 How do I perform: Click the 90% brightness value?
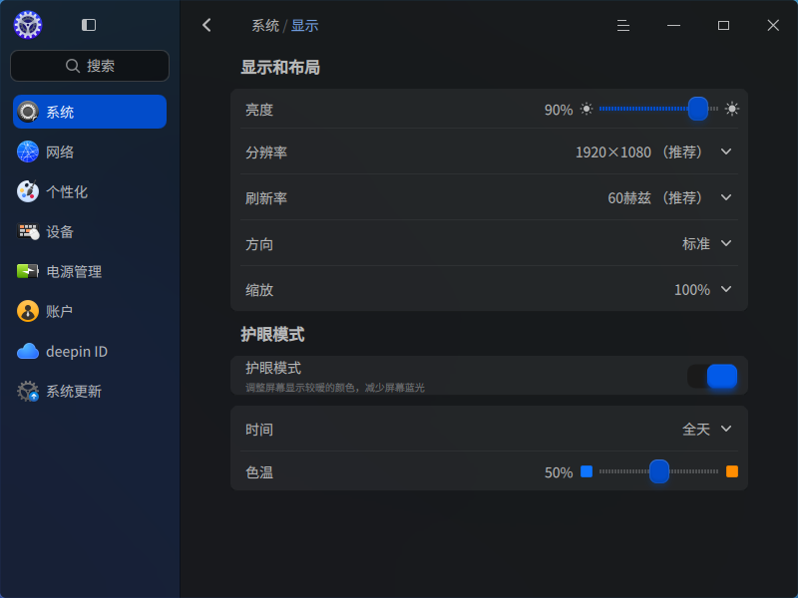point(559,110)
